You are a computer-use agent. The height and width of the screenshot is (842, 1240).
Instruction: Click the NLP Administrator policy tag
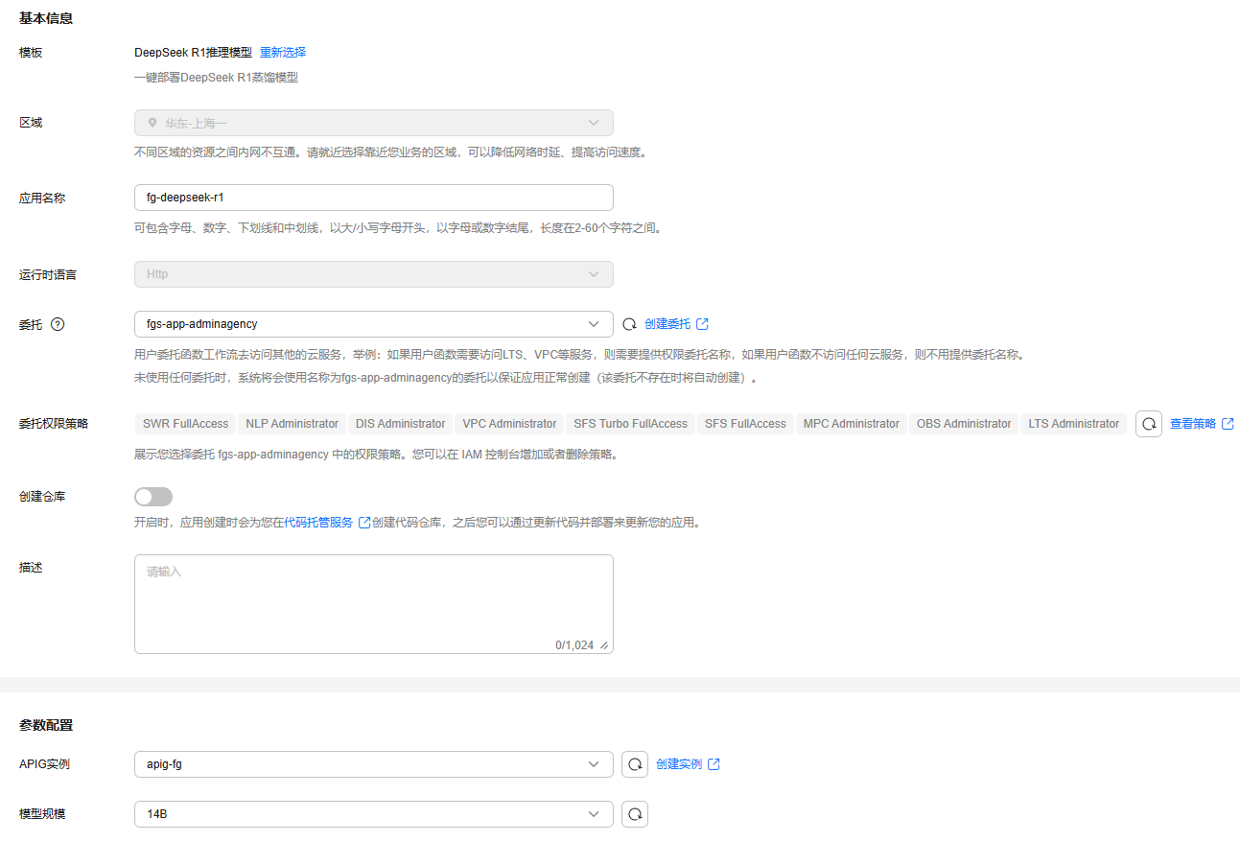(292, 424)
